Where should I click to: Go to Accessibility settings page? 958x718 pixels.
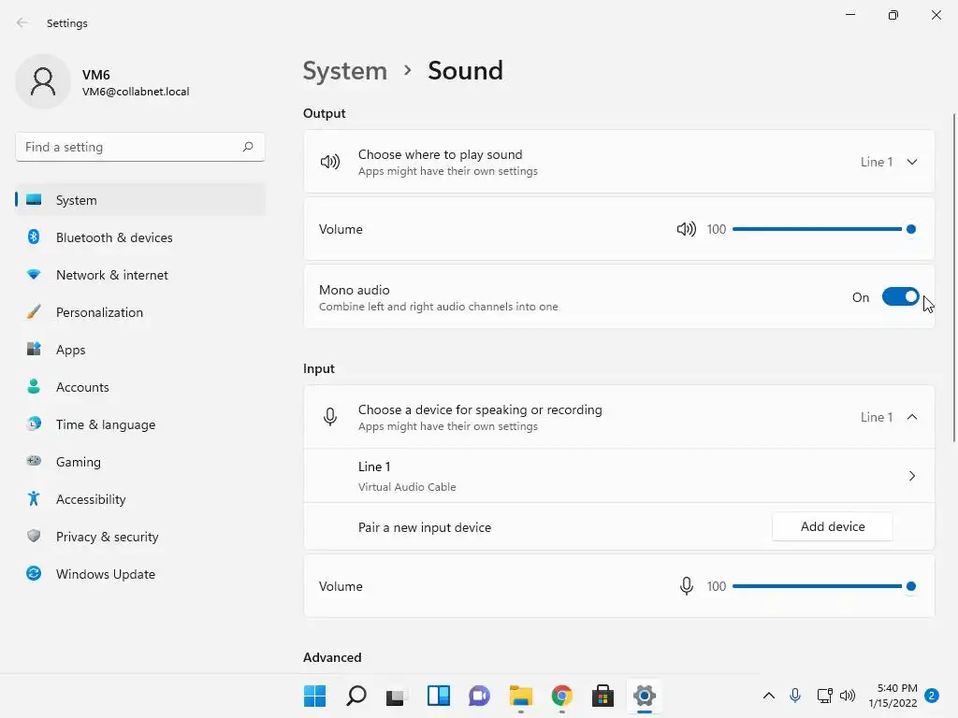pyautogui.click(x=91, y=499)
